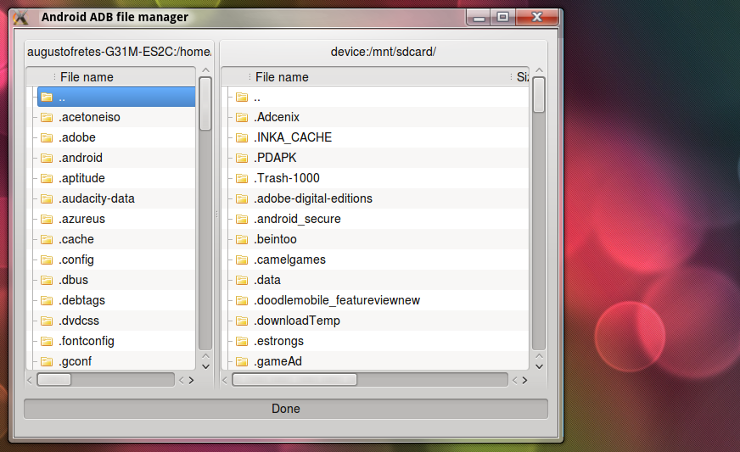Click the .dbus folder icon

tap(46, 280)
